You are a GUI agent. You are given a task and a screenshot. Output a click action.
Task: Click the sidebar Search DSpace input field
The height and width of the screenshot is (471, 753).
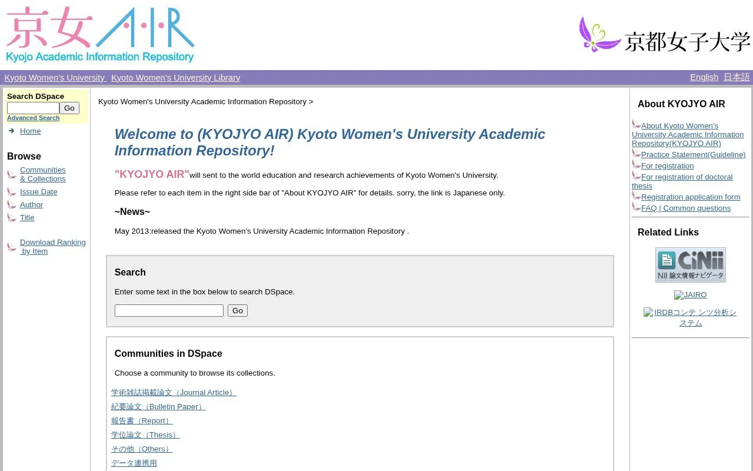[x=33, y=108]
